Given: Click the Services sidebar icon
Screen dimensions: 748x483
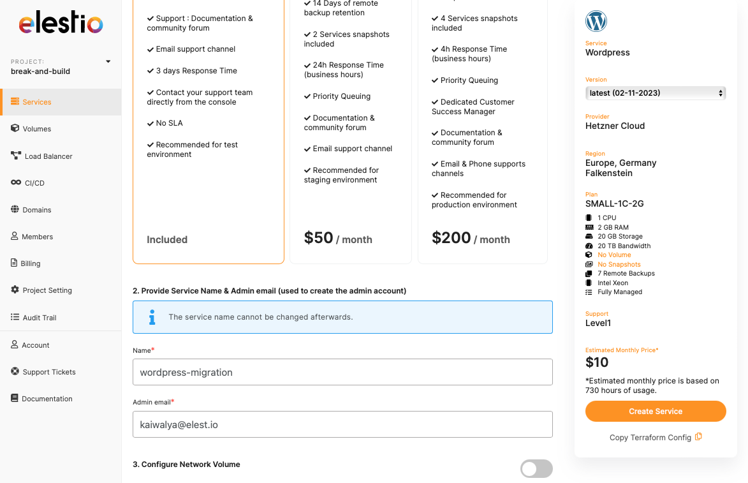Looking at the screenshot, I should 15,102.
